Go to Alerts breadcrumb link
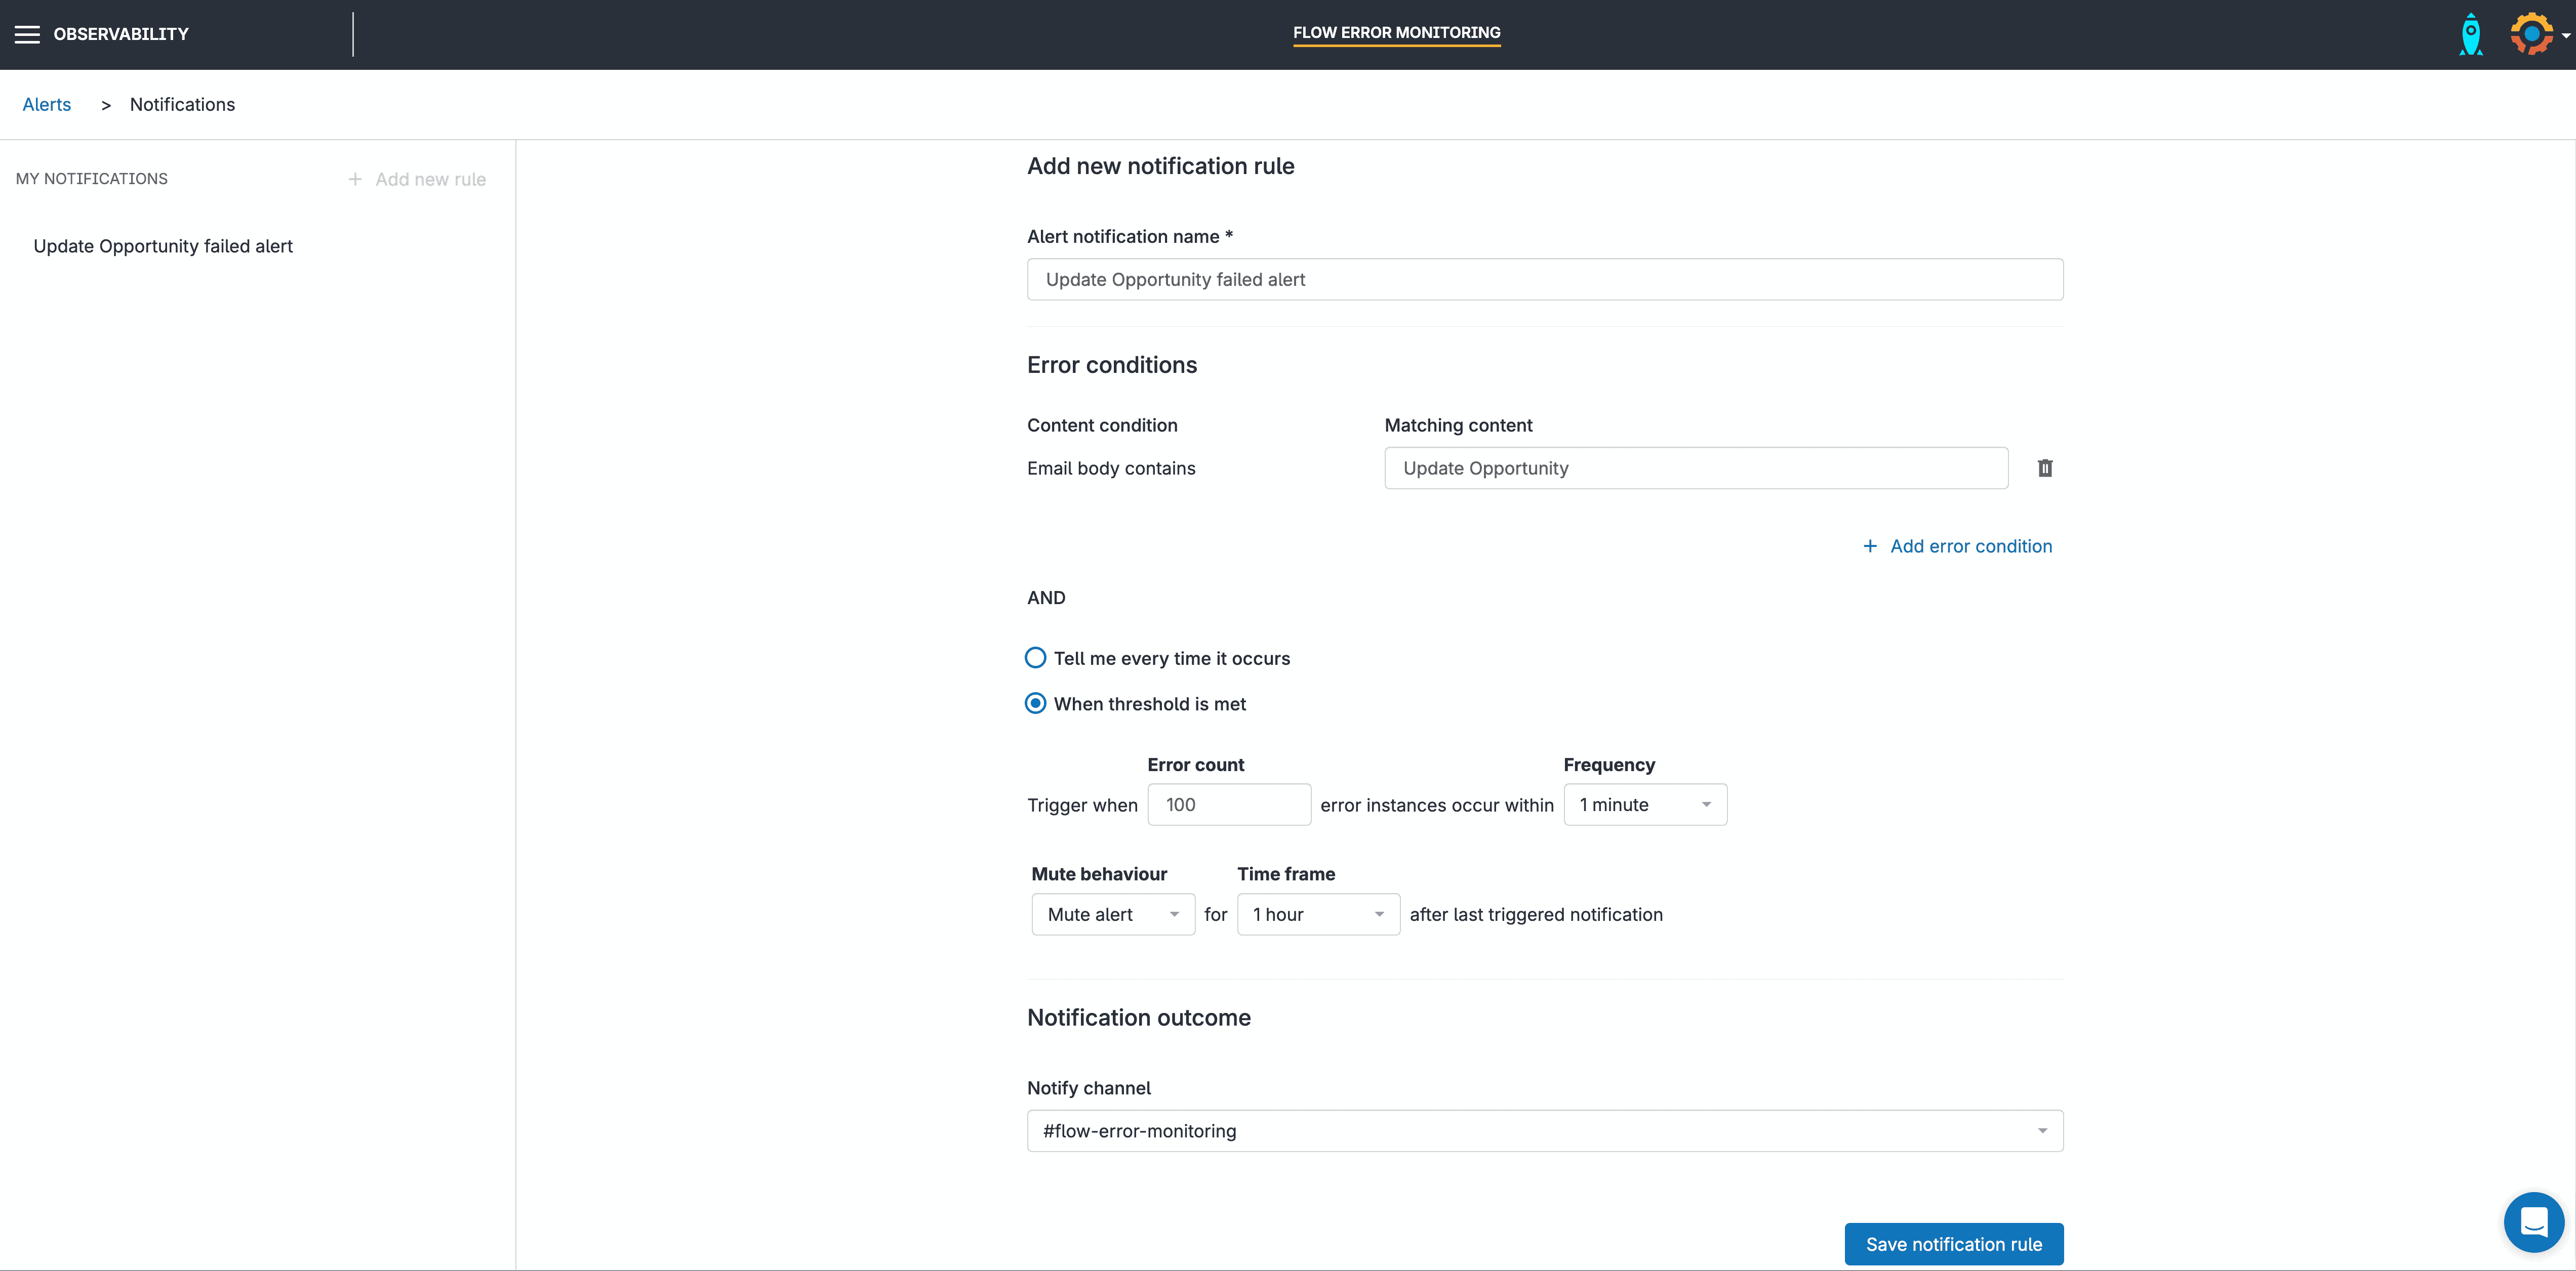 click(47, 104)
